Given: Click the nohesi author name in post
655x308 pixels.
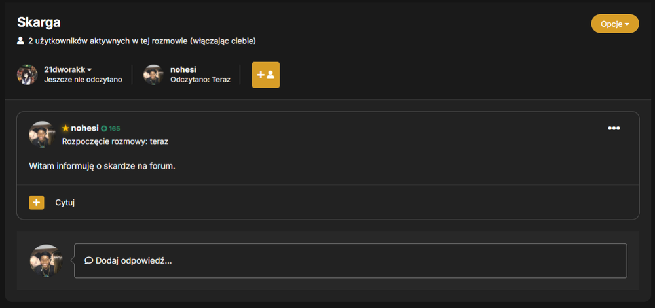Looking at the screenshot, I should coord(84,128).
